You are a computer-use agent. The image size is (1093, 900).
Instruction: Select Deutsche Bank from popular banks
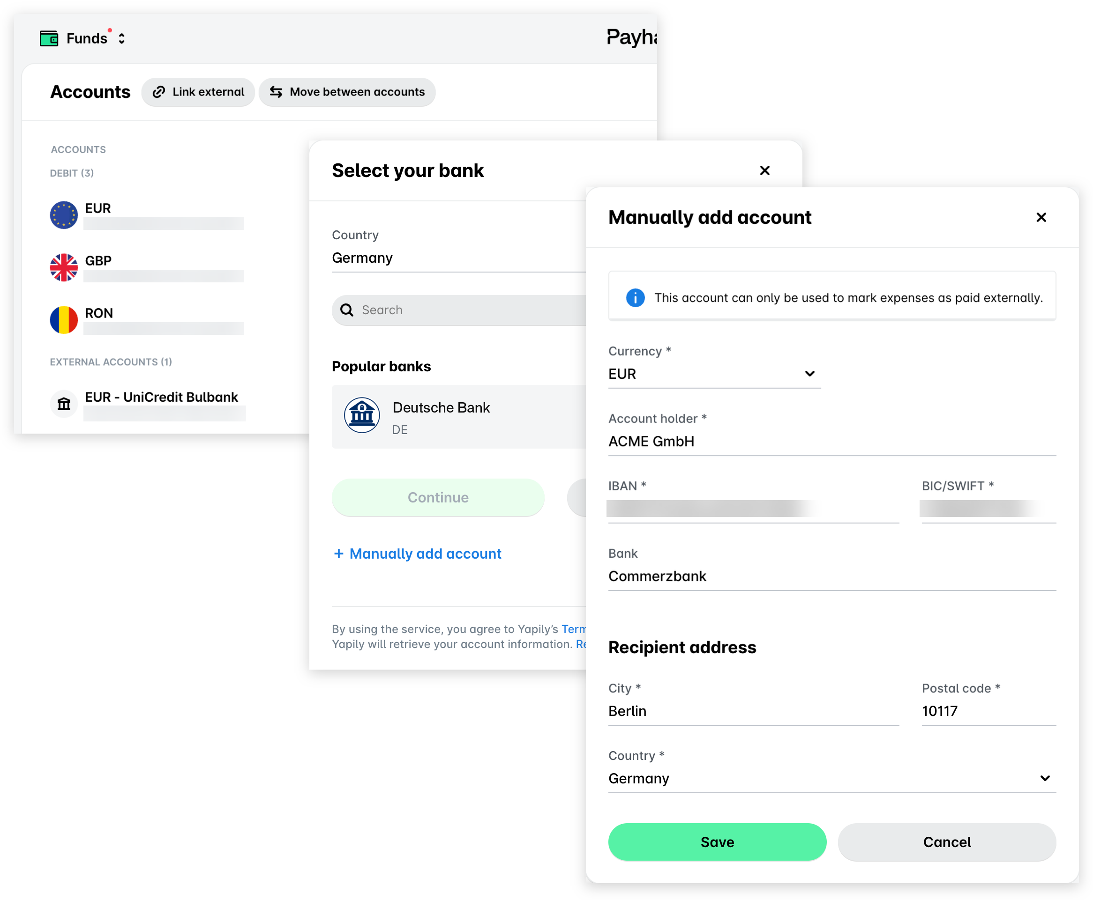(x=459, y=416)
